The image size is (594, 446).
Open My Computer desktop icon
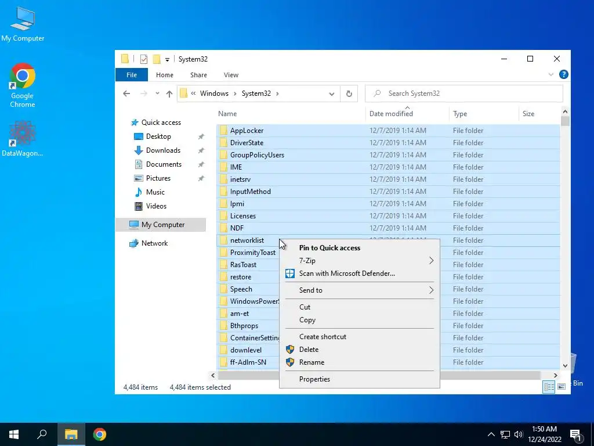click(x=23, y=24)
